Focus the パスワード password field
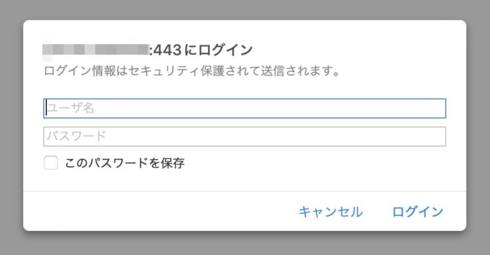 [x=244, y=137]
